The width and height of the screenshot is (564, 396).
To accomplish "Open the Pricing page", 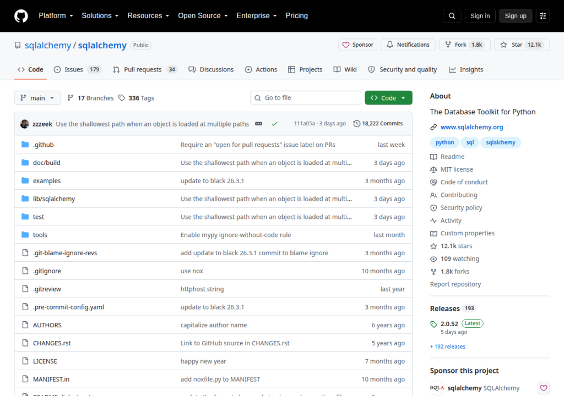I will click(297, 16).
